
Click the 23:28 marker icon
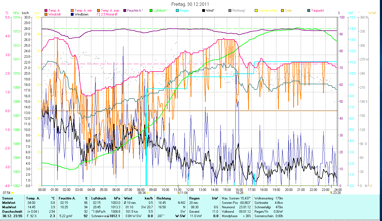click(331, 193)
